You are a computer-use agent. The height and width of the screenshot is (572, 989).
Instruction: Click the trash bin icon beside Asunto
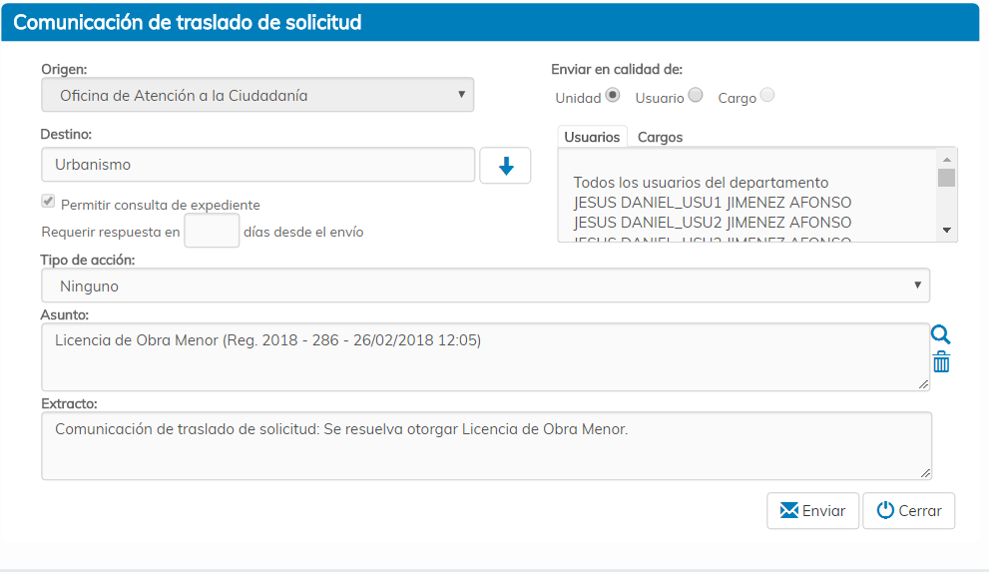point(941,362)
